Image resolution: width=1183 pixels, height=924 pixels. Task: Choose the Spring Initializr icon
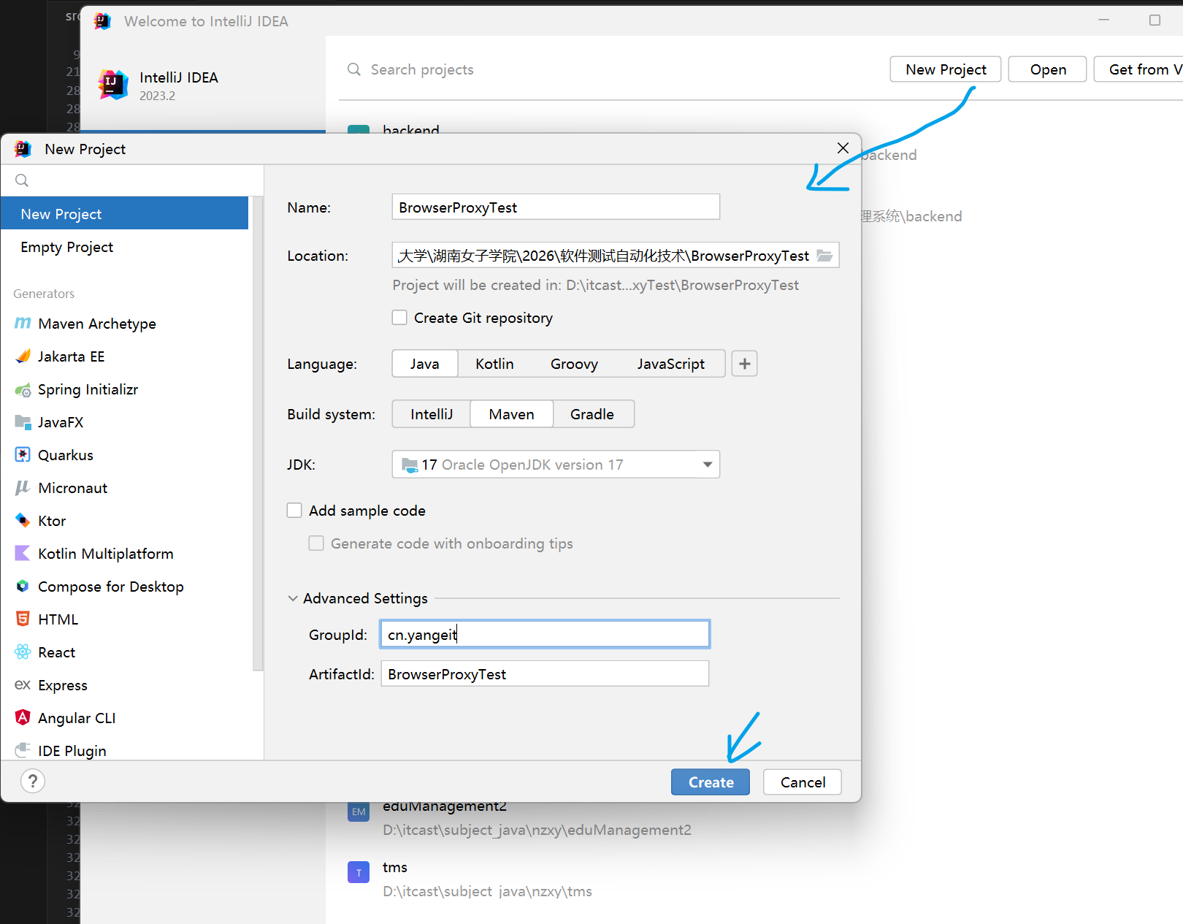[23, 390]
